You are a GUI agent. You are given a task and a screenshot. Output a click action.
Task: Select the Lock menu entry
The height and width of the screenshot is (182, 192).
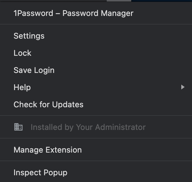tap(96, 53)
